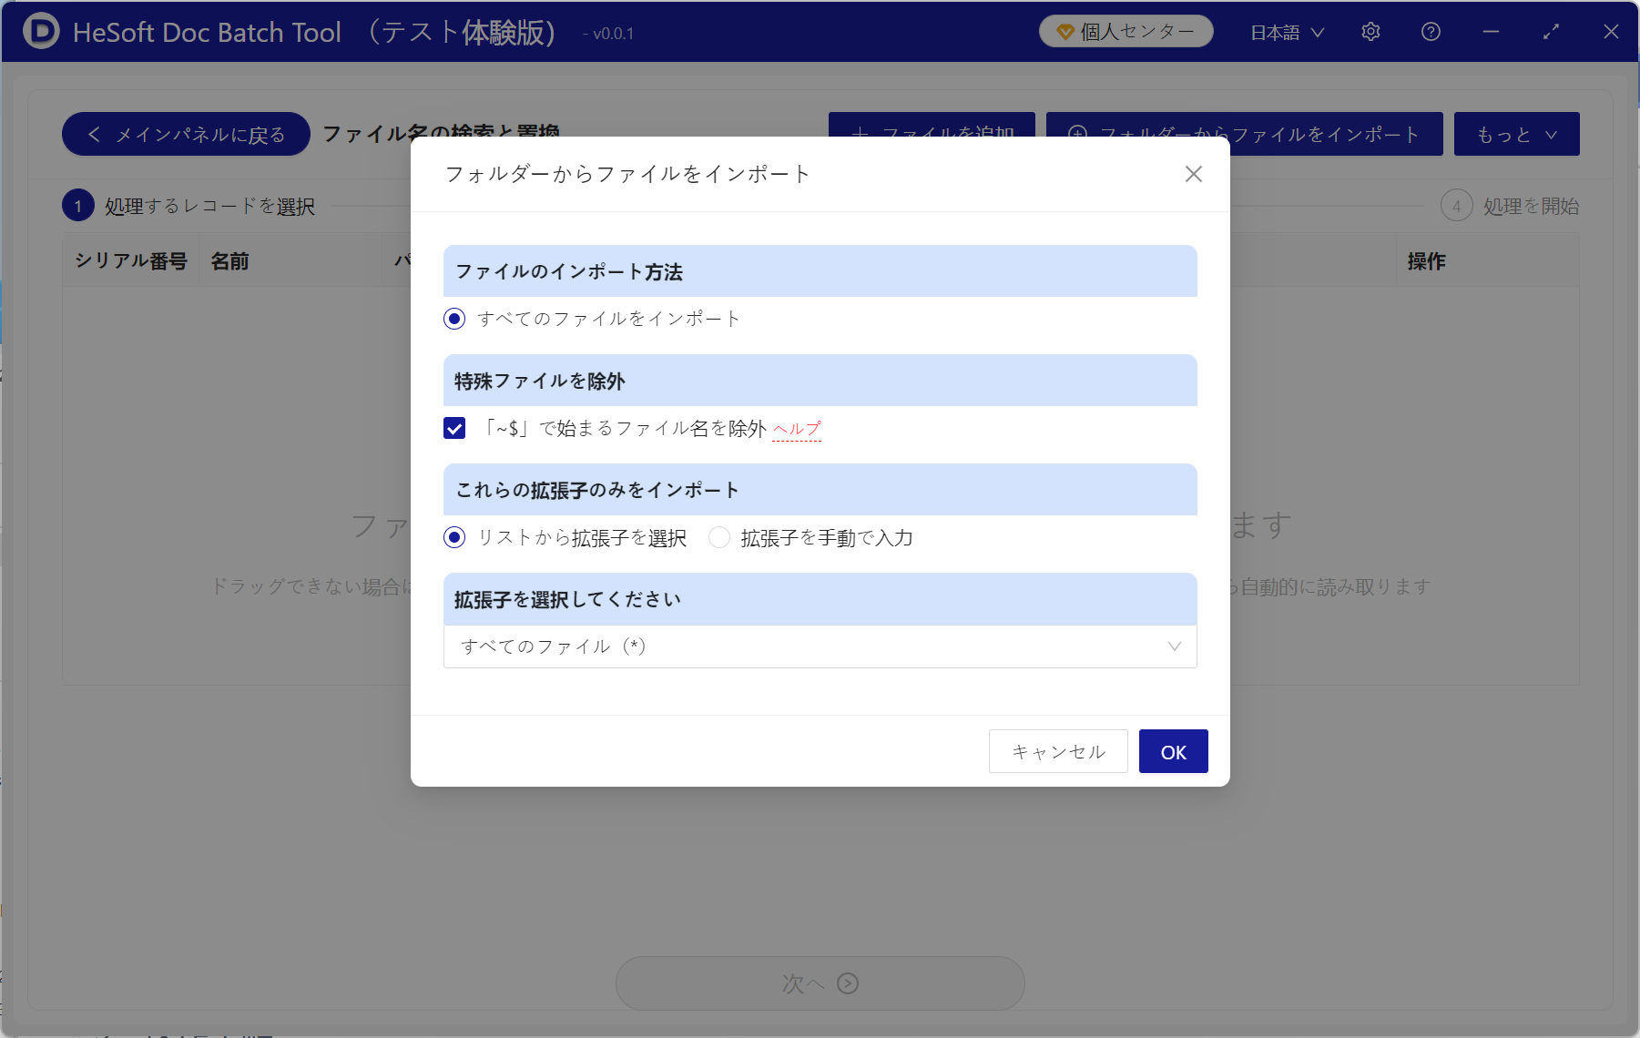This screenshot has width=1640, height=1038.
Task: Close the import folder dialog
Action: click(1193, 174)
